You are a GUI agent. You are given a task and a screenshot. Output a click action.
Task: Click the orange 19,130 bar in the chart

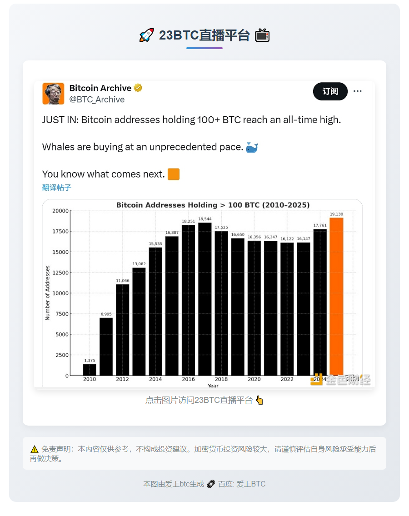click(336, 297)
